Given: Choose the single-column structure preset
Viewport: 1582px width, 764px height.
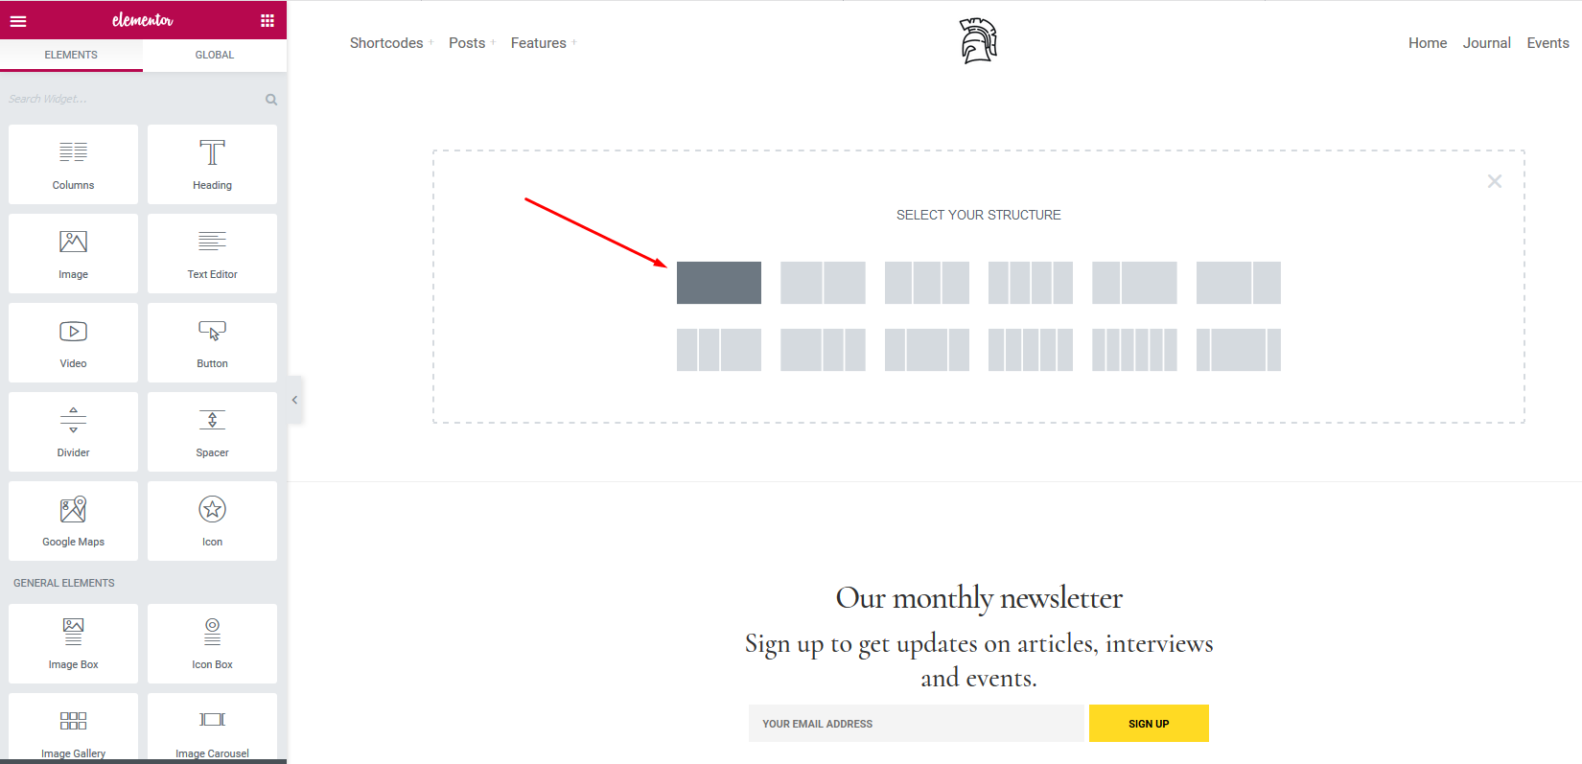Looking at the screenshot, I should pyautogui.click(x=719, y=283).
